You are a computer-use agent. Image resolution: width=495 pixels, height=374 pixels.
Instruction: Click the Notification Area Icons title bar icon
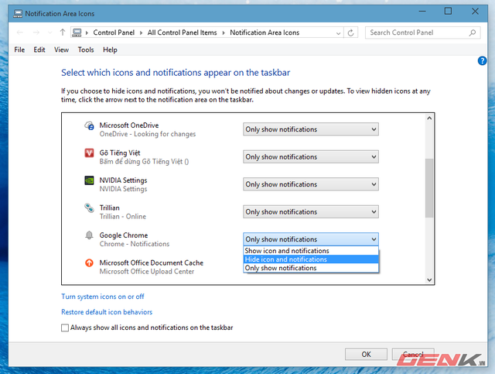[18, 14]
